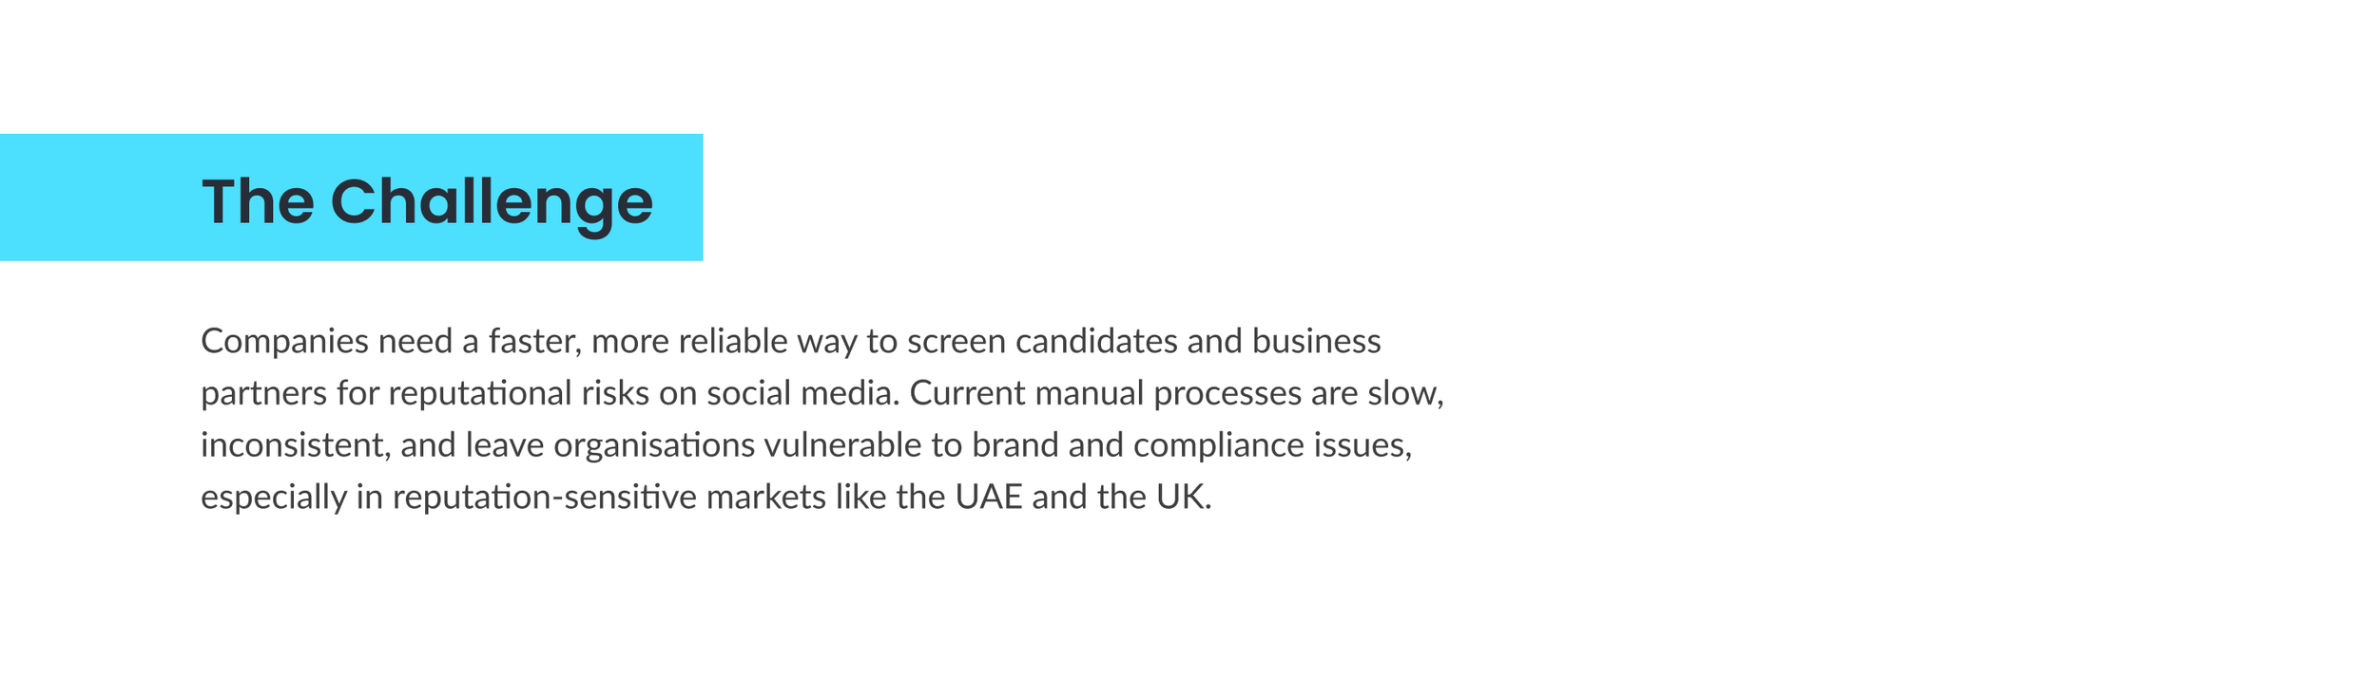
Task: Click the word "processes" in second line
Action: point(1227,395)
